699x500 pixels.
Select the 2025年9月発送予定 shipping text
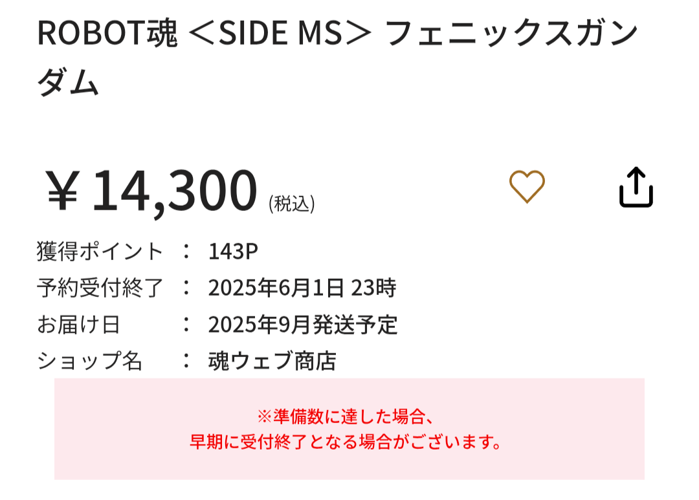pos(303,325)
